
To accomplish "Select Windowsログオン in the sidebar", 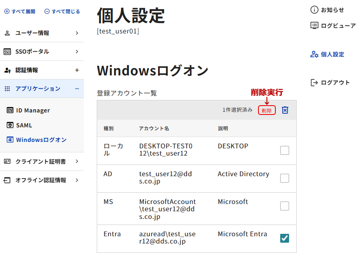I will [x=41, y=140].
